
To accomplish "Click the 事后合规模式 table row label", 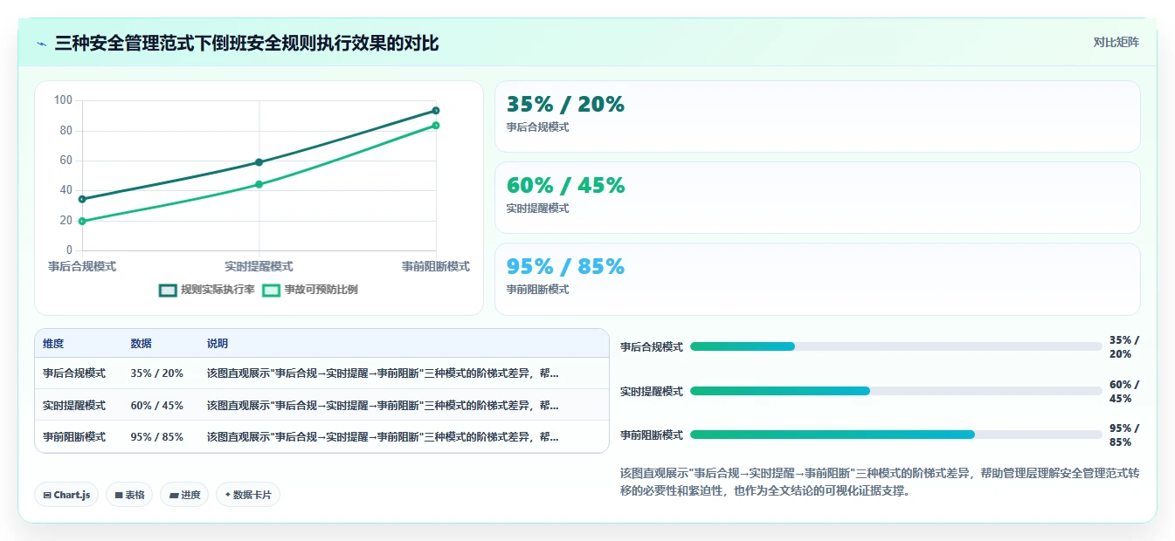I will [74, 373].
